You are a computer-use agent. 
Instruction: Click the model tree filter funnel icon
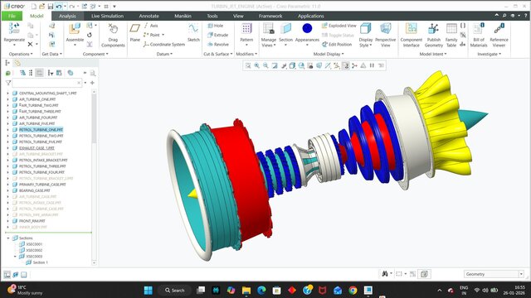pos(8,83)
